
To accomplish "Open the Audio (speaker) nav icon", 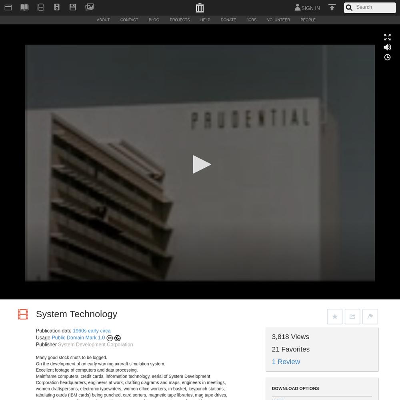I will pos(57,7).
